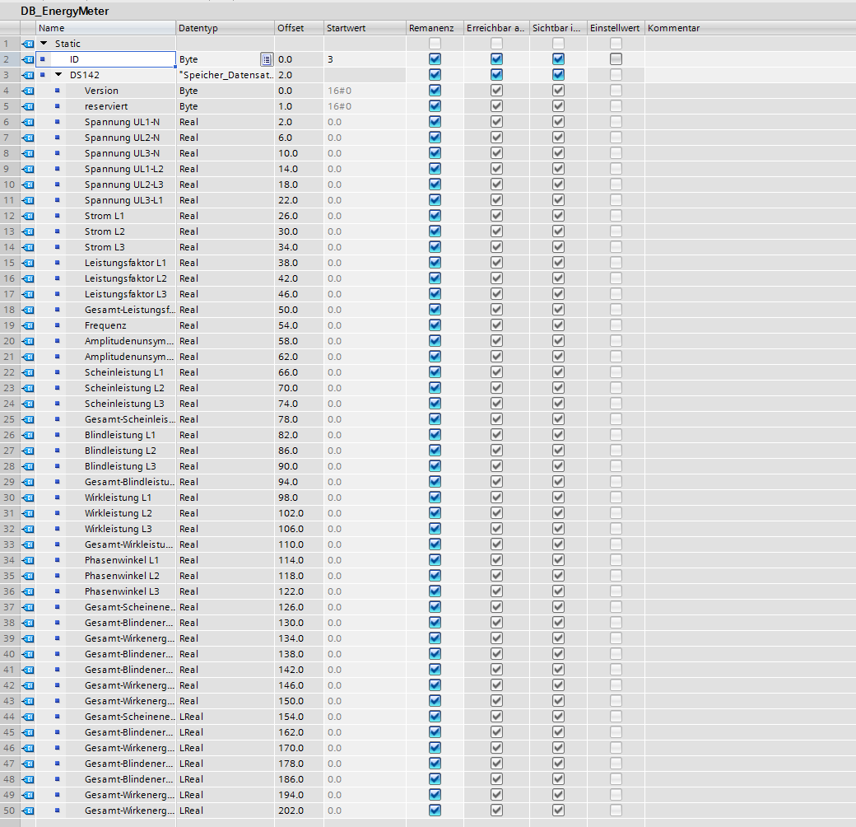Click the row icon beside Frequenz

click(28, 325)
